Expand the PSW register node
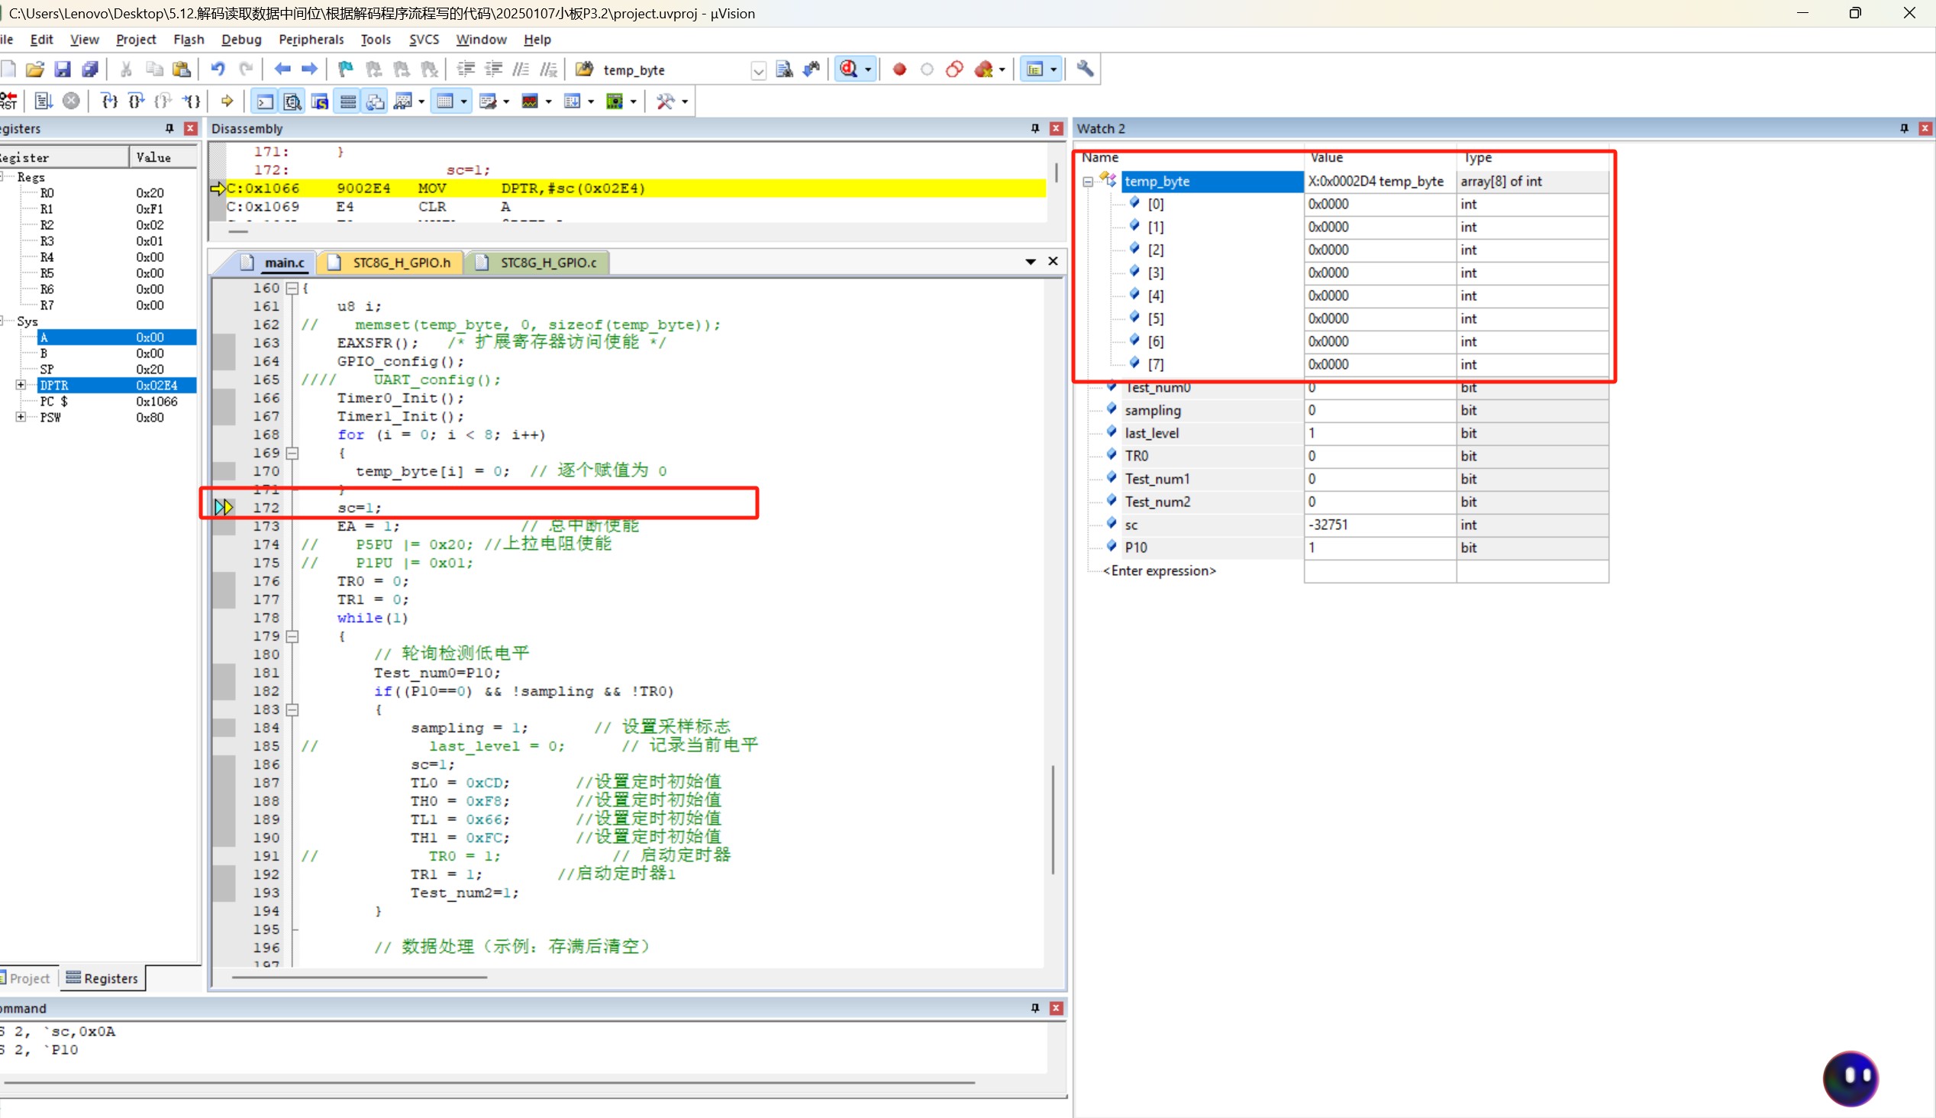1936x1118 pixels. (x=21, y=417)
